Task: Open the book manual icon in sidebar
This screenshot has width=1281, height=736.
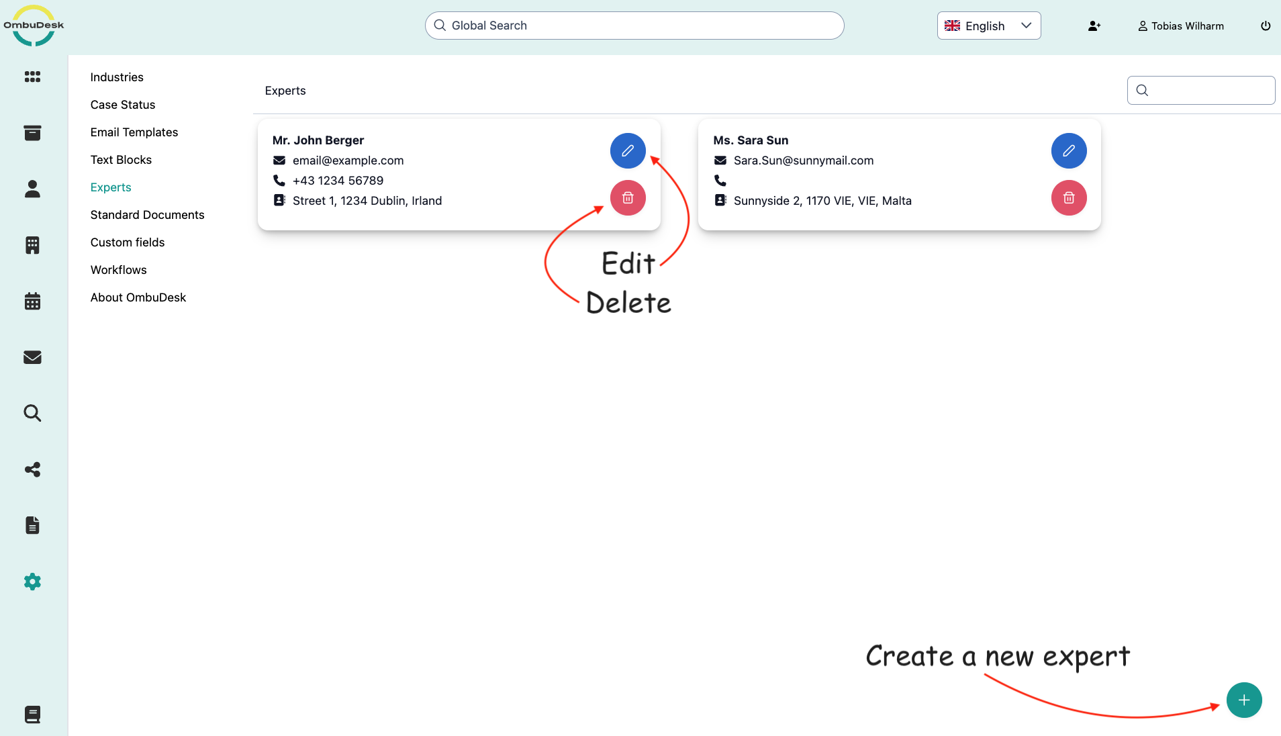Action: 32,715
